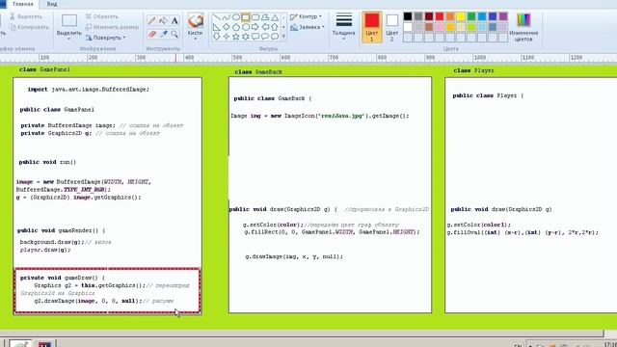Click the 'public void gameRender()' line on canvas
Screen dimensions: 617x347
coord(61,230)
